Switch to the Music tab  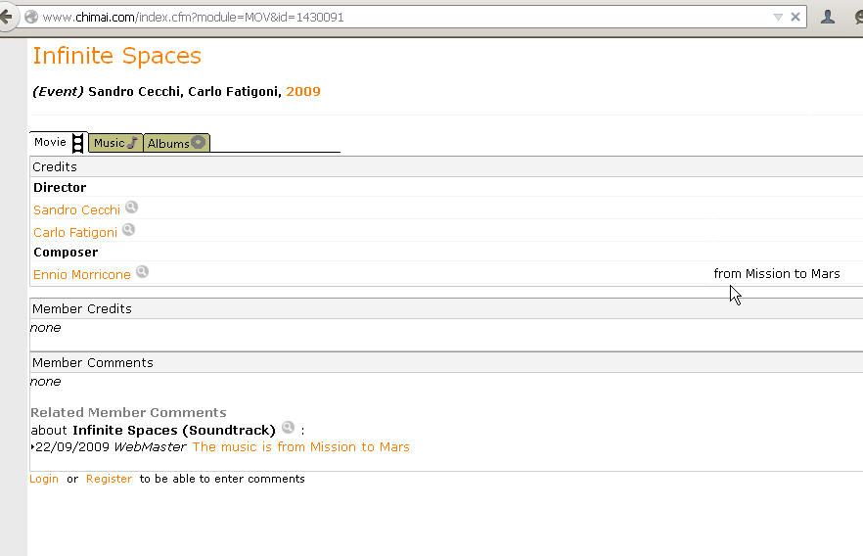pyautogui.click(x=115, y=143)
